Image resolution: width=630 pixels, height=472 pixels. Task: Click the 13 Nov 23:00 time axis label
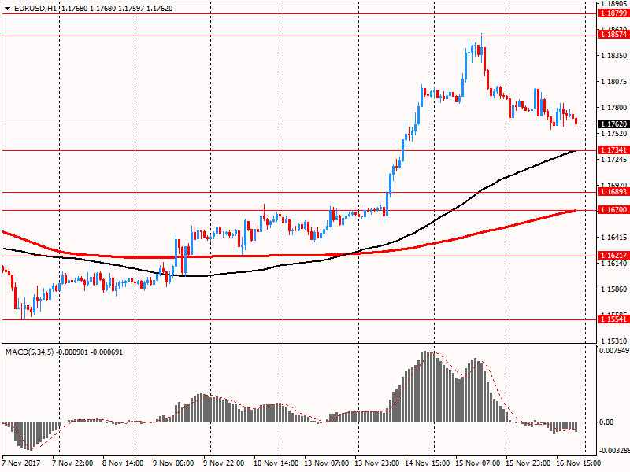377,463
